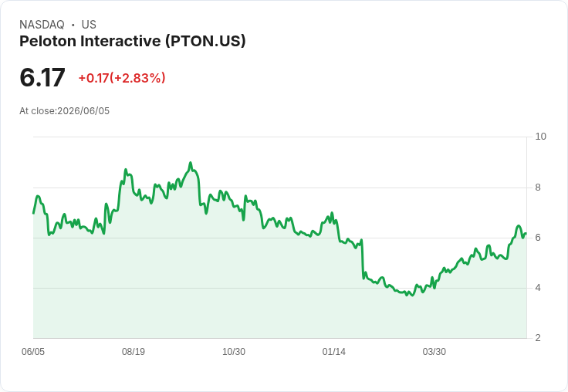Click the 08/19 date axis label

134,351
